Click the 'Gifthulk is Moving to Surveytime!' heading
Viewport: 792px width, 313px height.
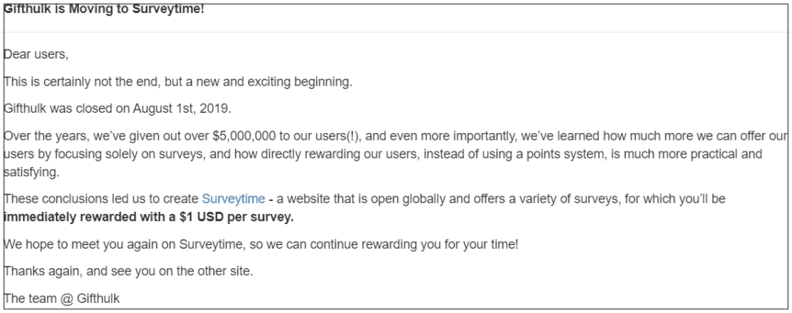pyautogui.click(x=104, y=9)
